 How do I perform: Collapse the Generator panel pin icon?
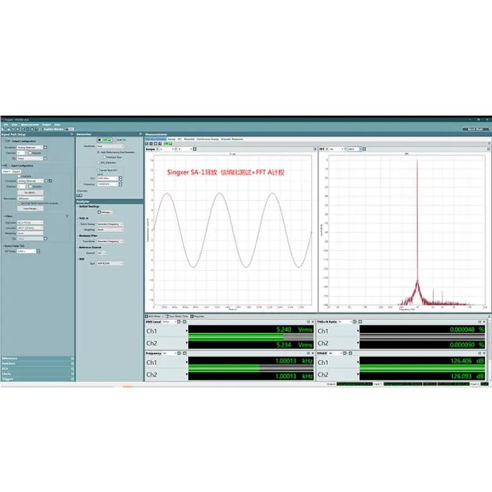point(140,134)
